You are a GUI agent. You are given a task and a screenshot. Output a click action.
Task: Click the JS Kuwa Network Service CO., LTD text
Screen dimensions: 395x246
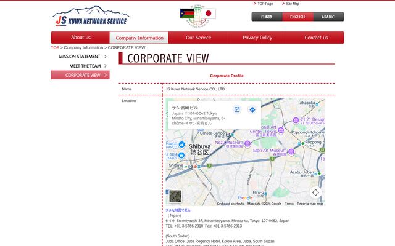pos(195,89)
